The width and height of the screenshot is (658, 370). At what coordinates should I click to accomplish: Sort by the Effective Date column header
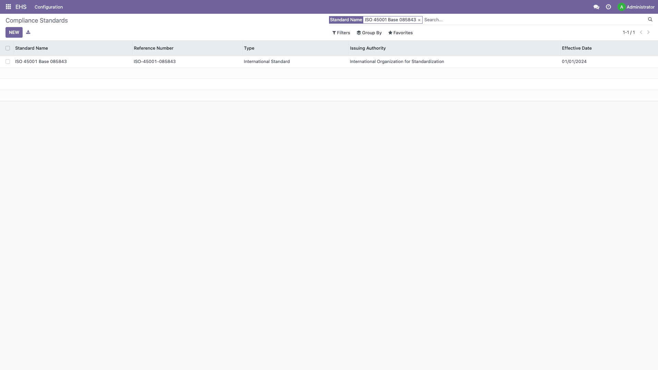(576, 48)
